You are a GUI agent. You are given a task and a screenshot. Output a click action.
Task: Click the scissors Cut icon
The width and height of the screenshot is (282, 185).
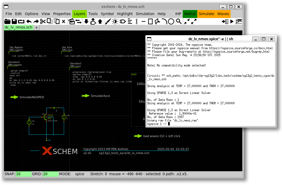(x=43, y=22)
